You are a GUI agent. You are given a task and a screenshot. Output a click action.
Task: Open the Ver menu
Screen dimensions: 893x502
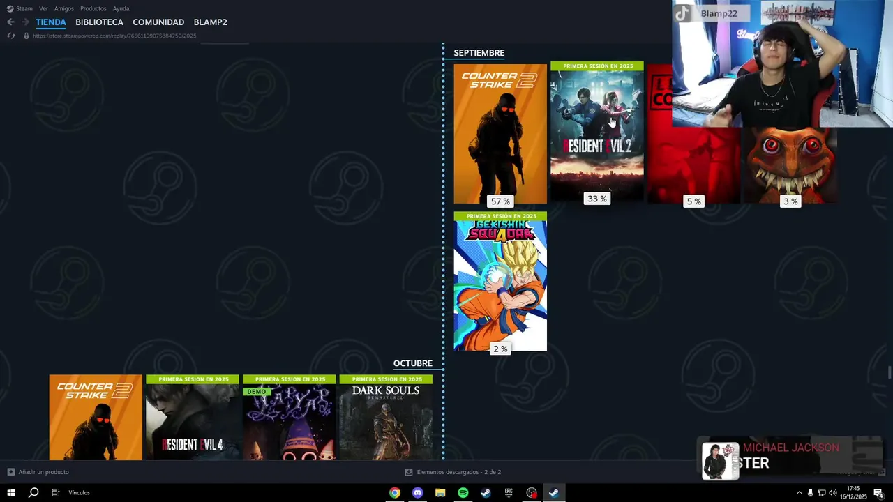(43, 8)
